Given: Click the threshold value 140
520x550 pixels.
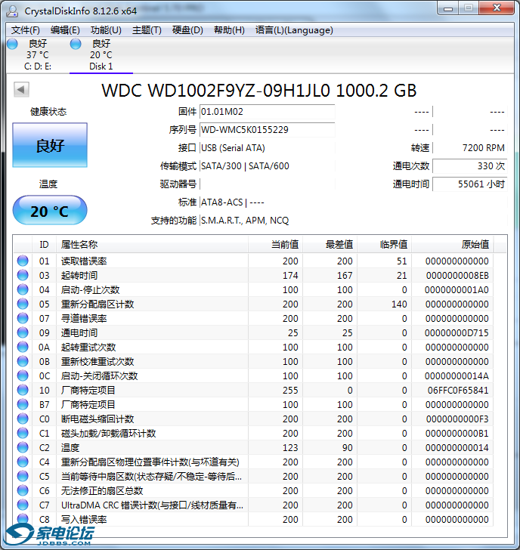Looking at the screenshot, I should pos(399,304).
